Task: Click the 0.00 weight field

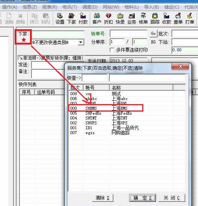Action: [185, 50]
